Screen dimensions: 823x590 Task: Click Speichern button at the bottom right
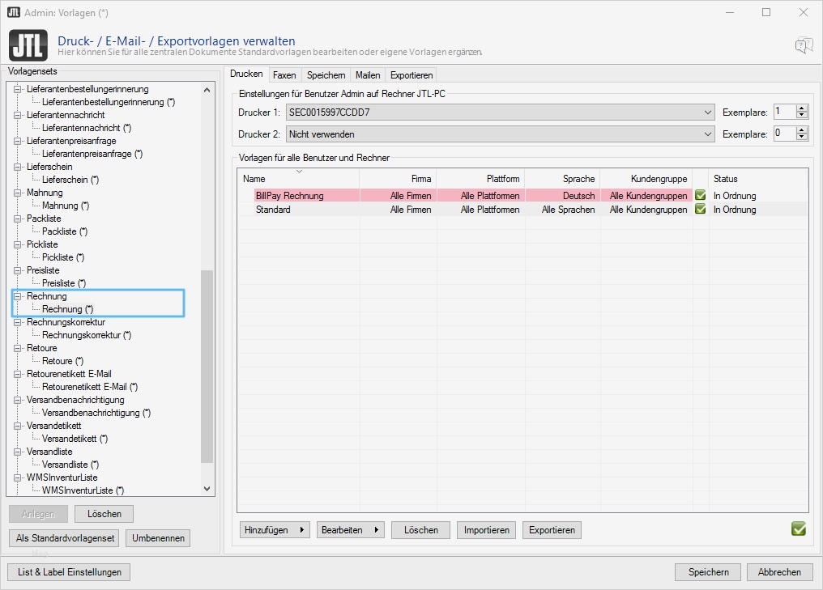(708, 572)
